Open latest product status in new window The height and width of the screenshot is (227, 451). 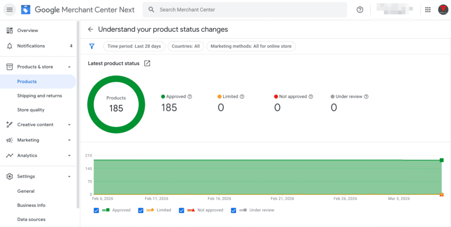[147, 63]
